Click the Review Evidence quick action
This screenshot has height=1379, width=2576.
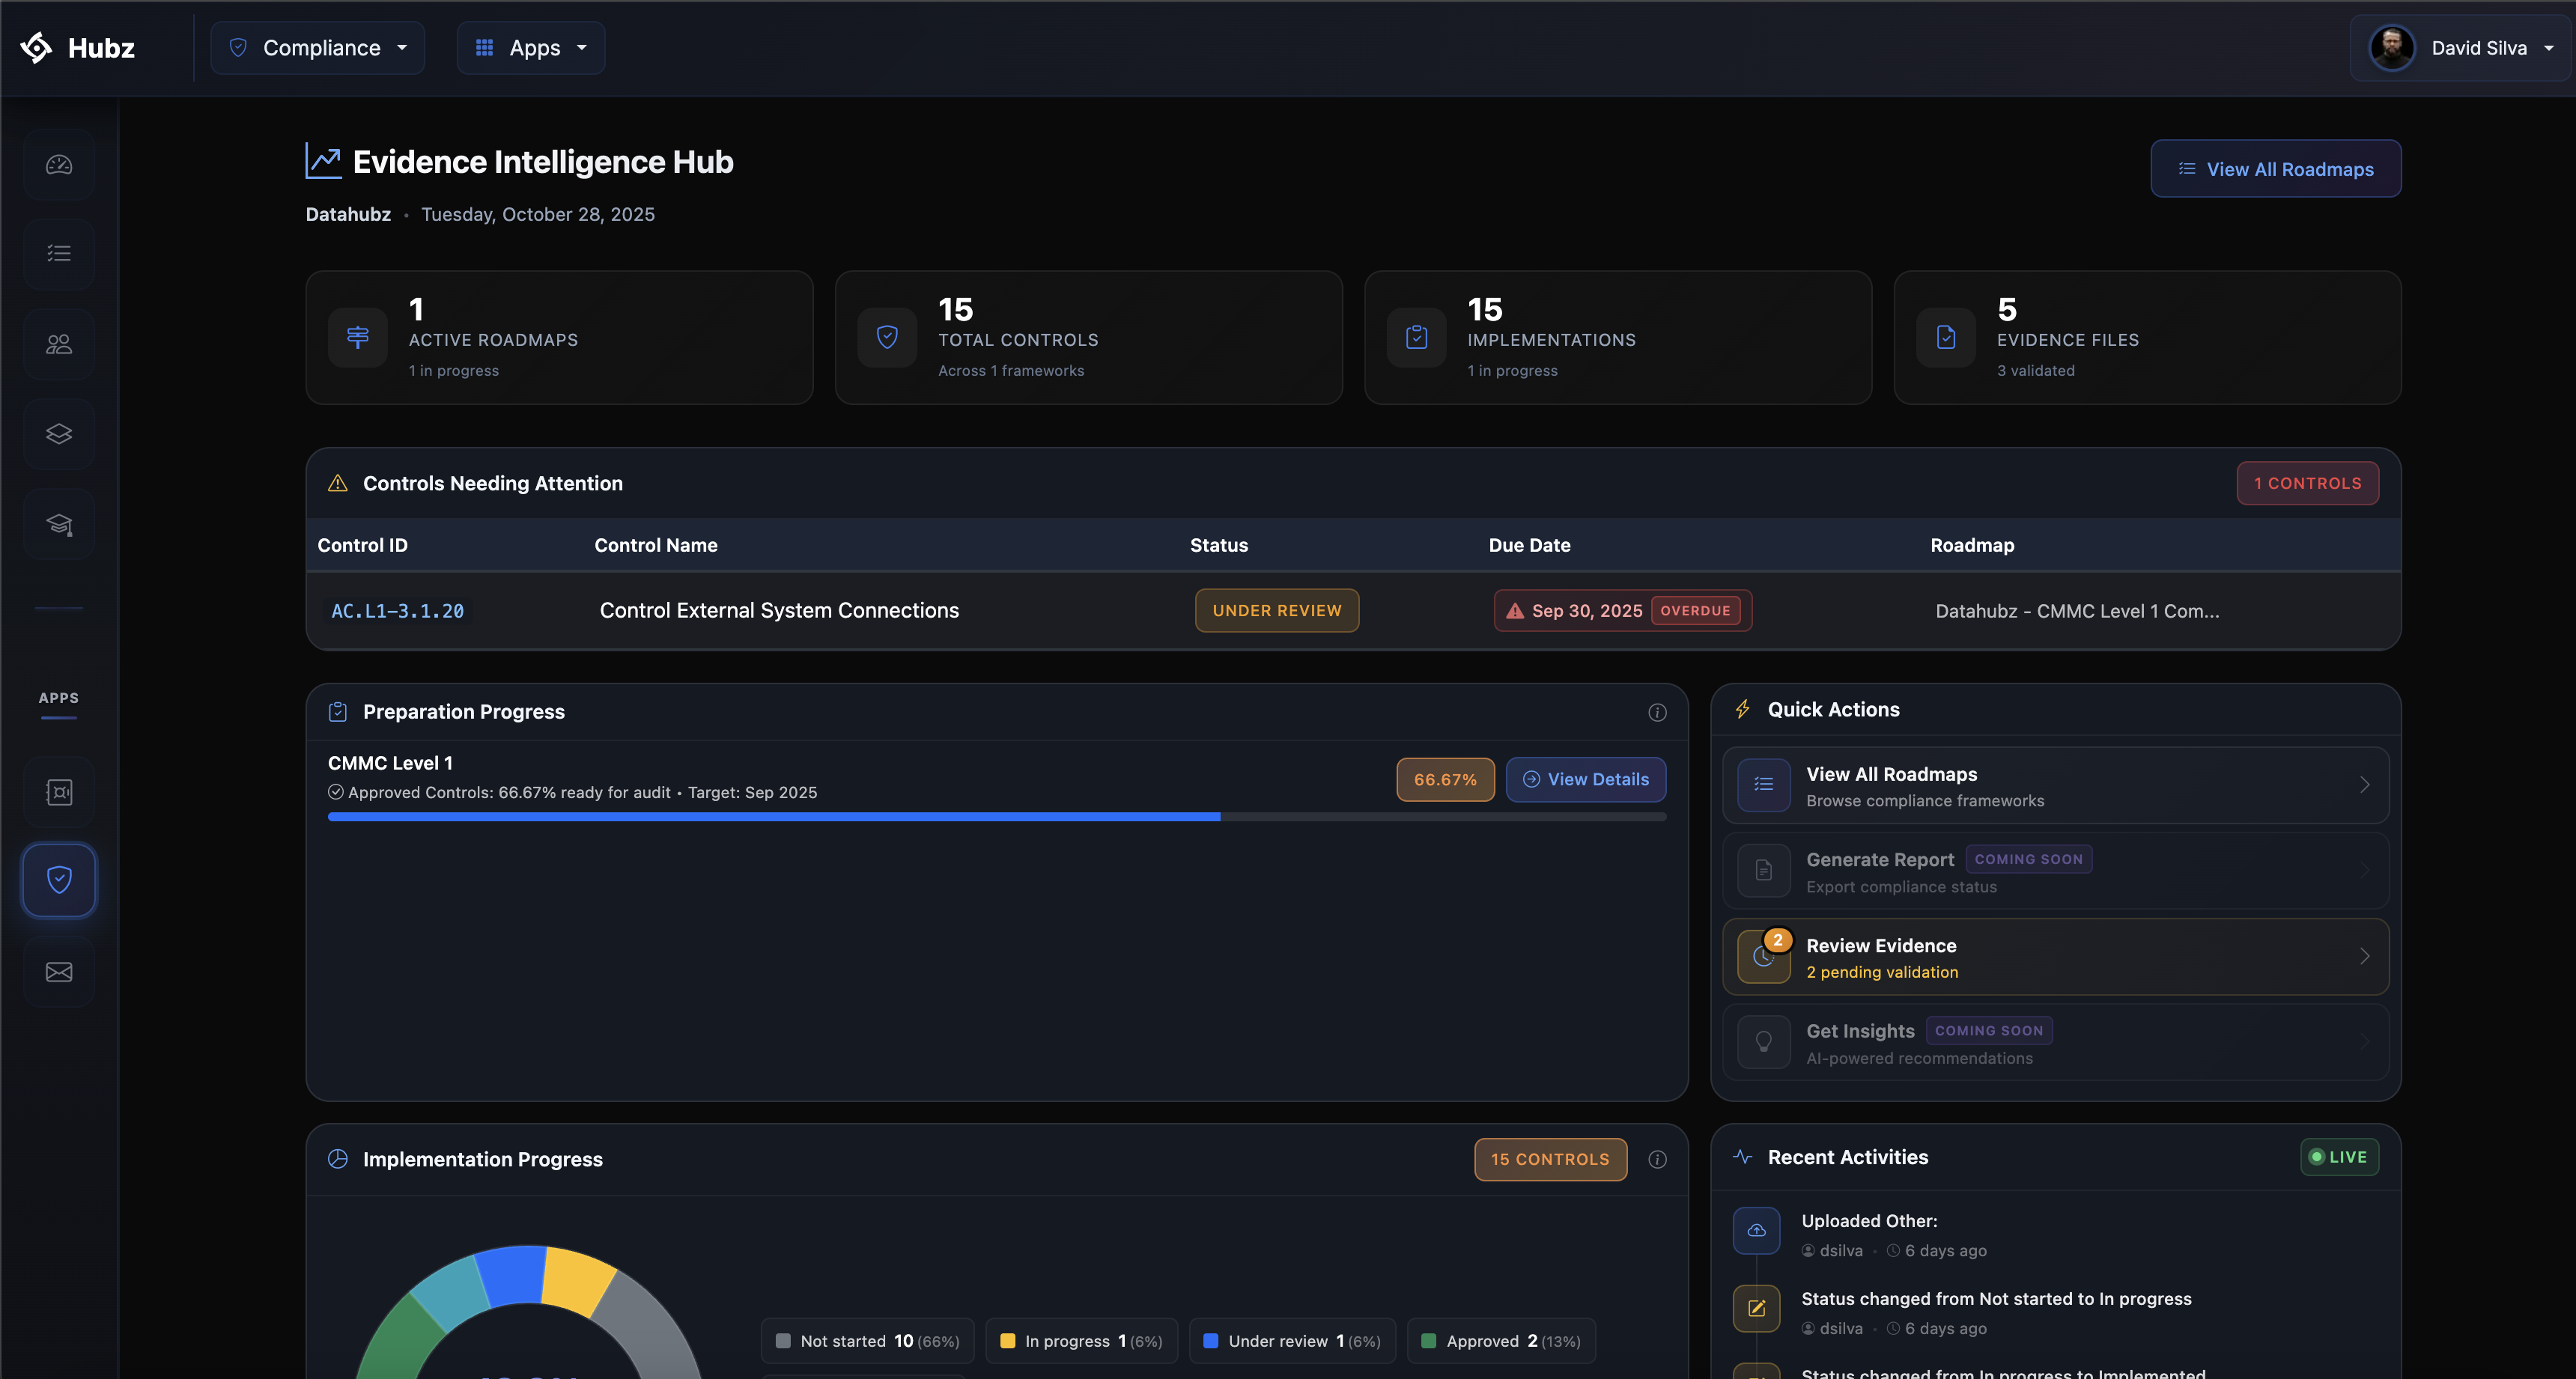pyautogui.click(x=2054, y=956)
